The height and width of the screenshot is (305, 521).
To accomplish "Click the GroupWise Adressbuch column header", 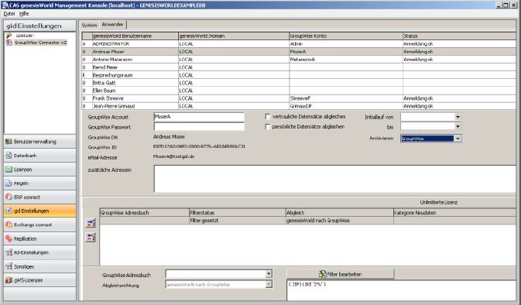I will (x=145, y=213).
